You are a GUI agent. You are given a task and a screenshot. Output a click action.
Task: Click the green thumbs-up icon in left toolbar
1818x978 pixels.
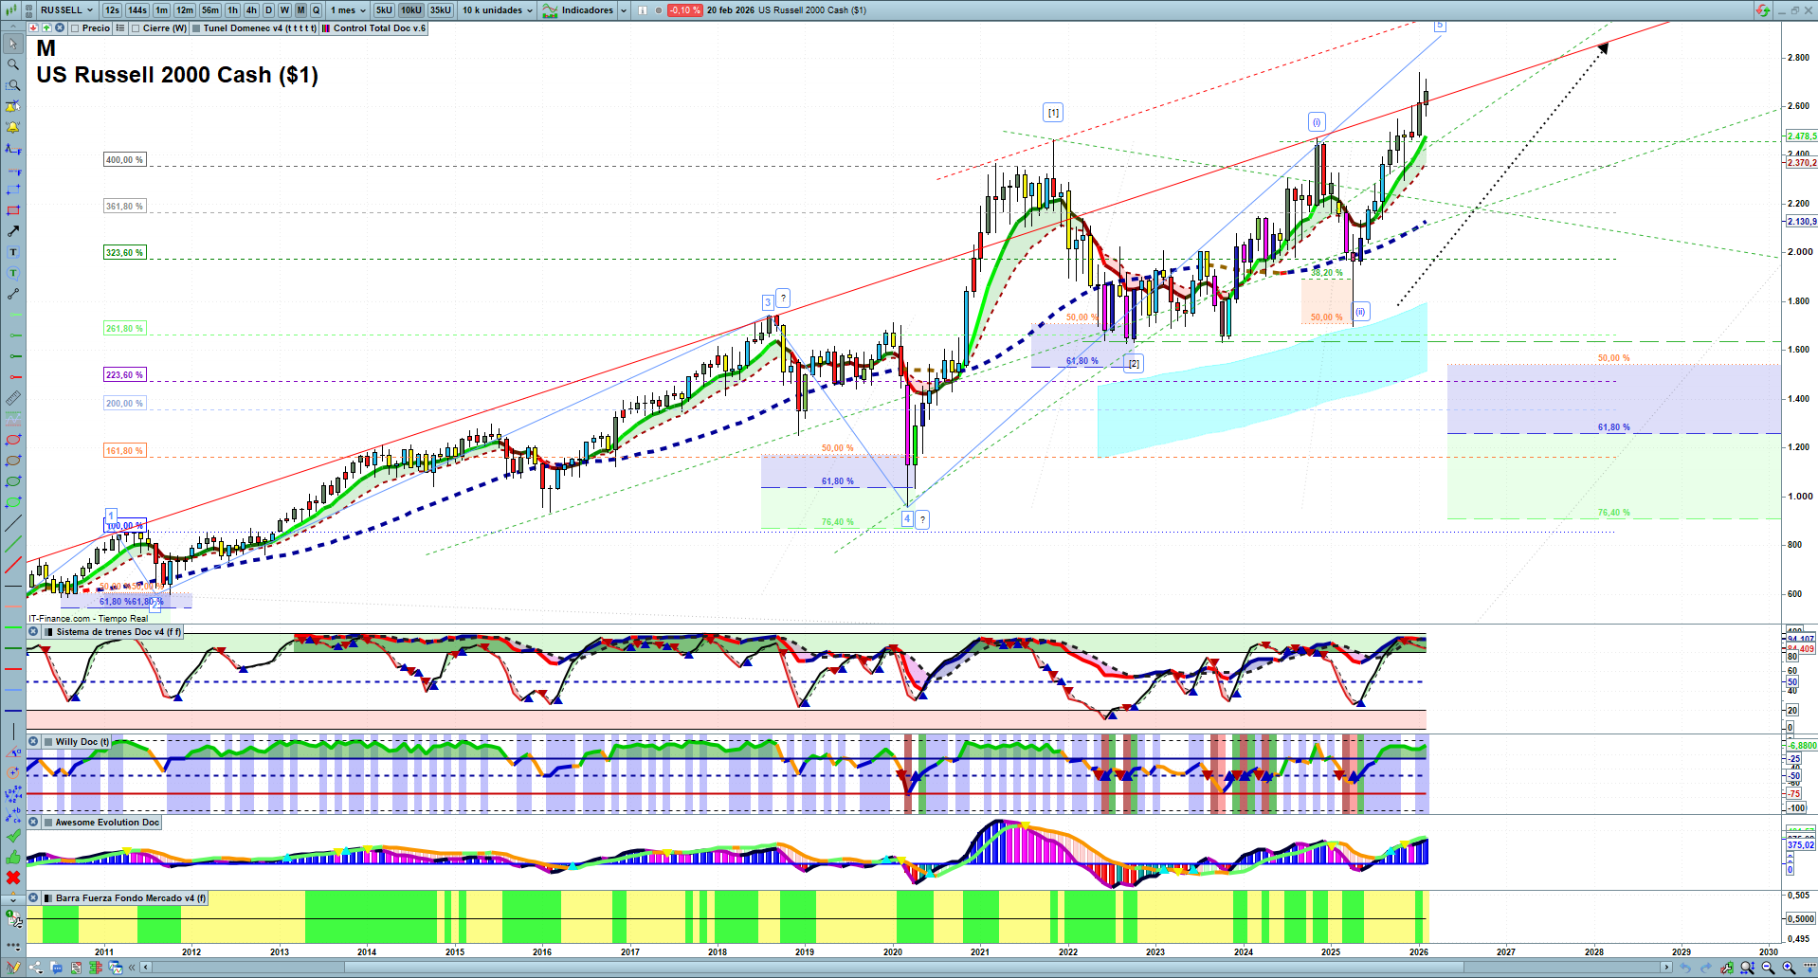[x=13, y=857]
